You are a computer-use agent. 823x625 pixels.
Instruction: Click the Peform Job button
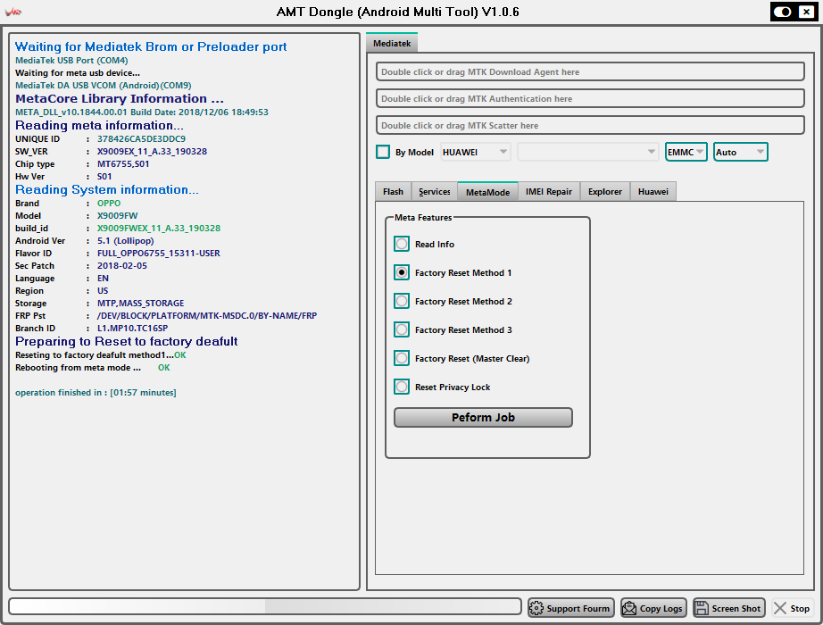[483, 418]
